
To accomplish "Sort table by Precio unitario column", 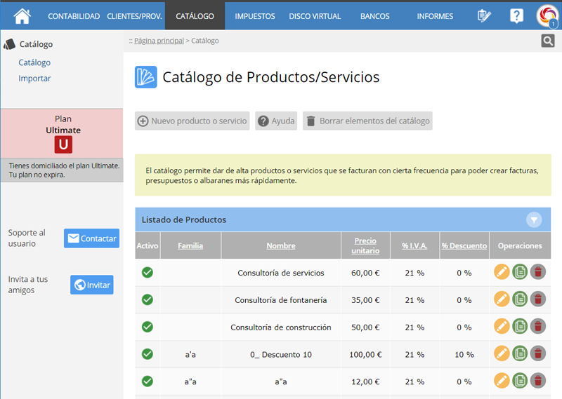I will tap(365, 245).
